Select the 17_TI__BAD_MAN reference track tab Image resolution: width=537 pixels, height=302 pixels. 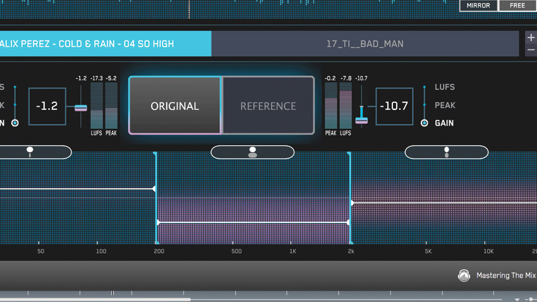click(365, 44)
